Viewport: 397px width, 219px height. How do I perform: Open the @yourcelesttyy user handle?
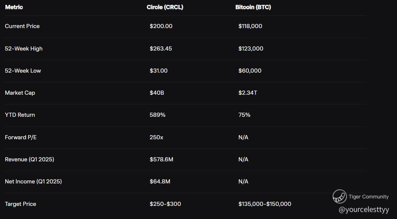point(364,210)
